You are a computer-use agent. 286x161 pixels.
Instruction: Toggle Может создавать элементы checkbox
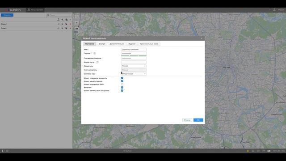pos(122,78)
